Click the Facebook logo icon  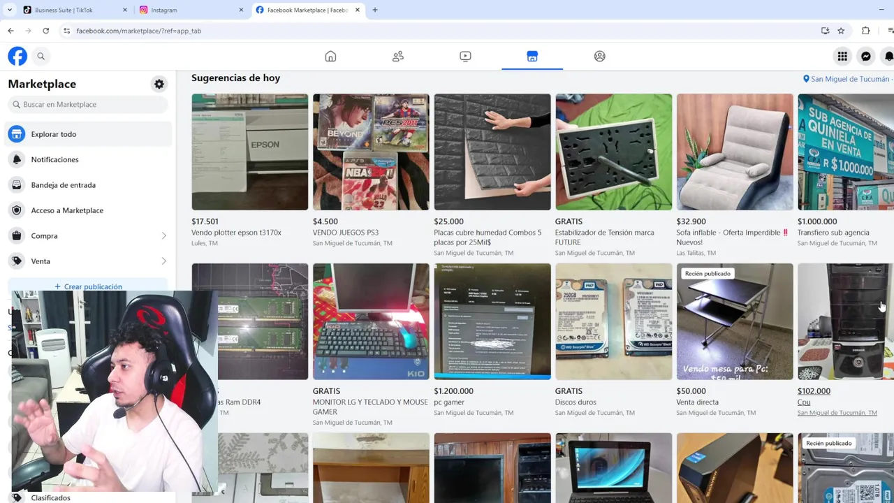(17, 56)
